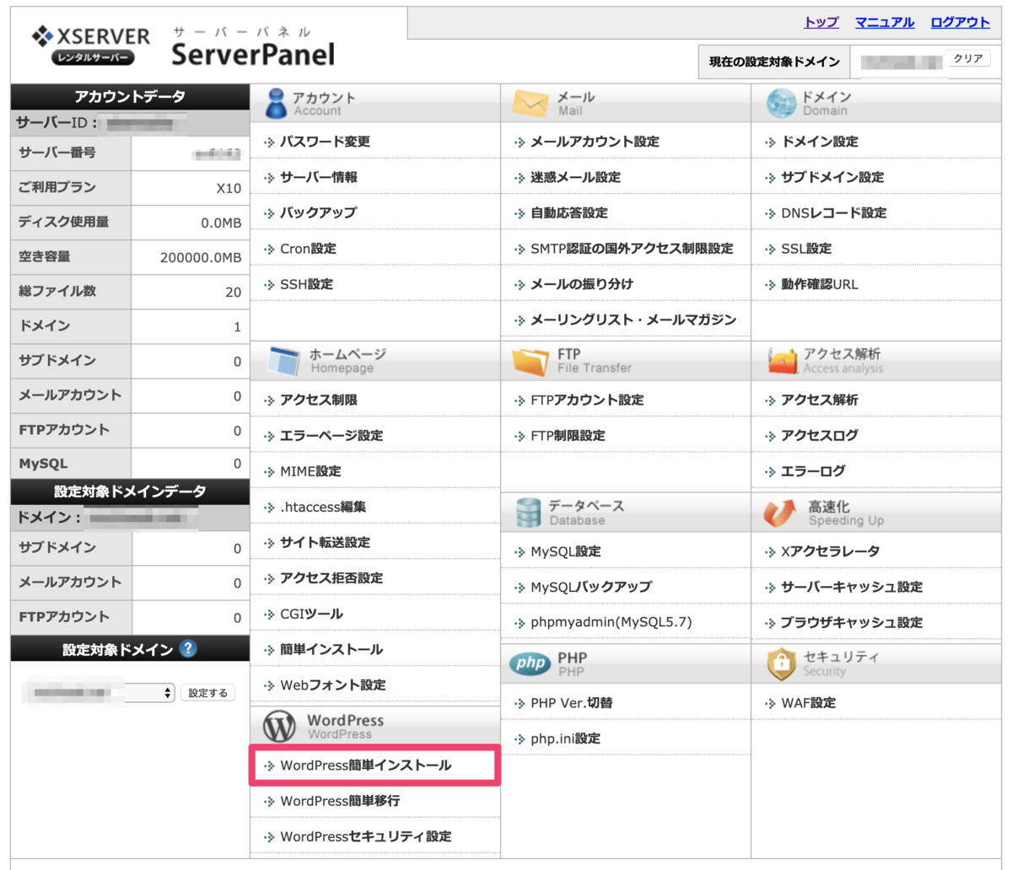Open サーバー情報
Viewport: 1012px width, 870px height.
tap(319, 177)
